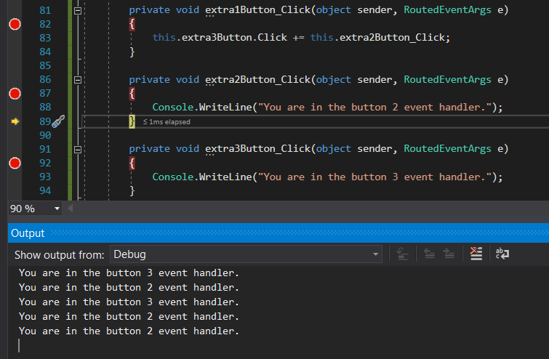This screenshot has width=549, height=359.
Task: Click the Go to Next Message icon
Action: pyautogui.click(x=449, y=254)
